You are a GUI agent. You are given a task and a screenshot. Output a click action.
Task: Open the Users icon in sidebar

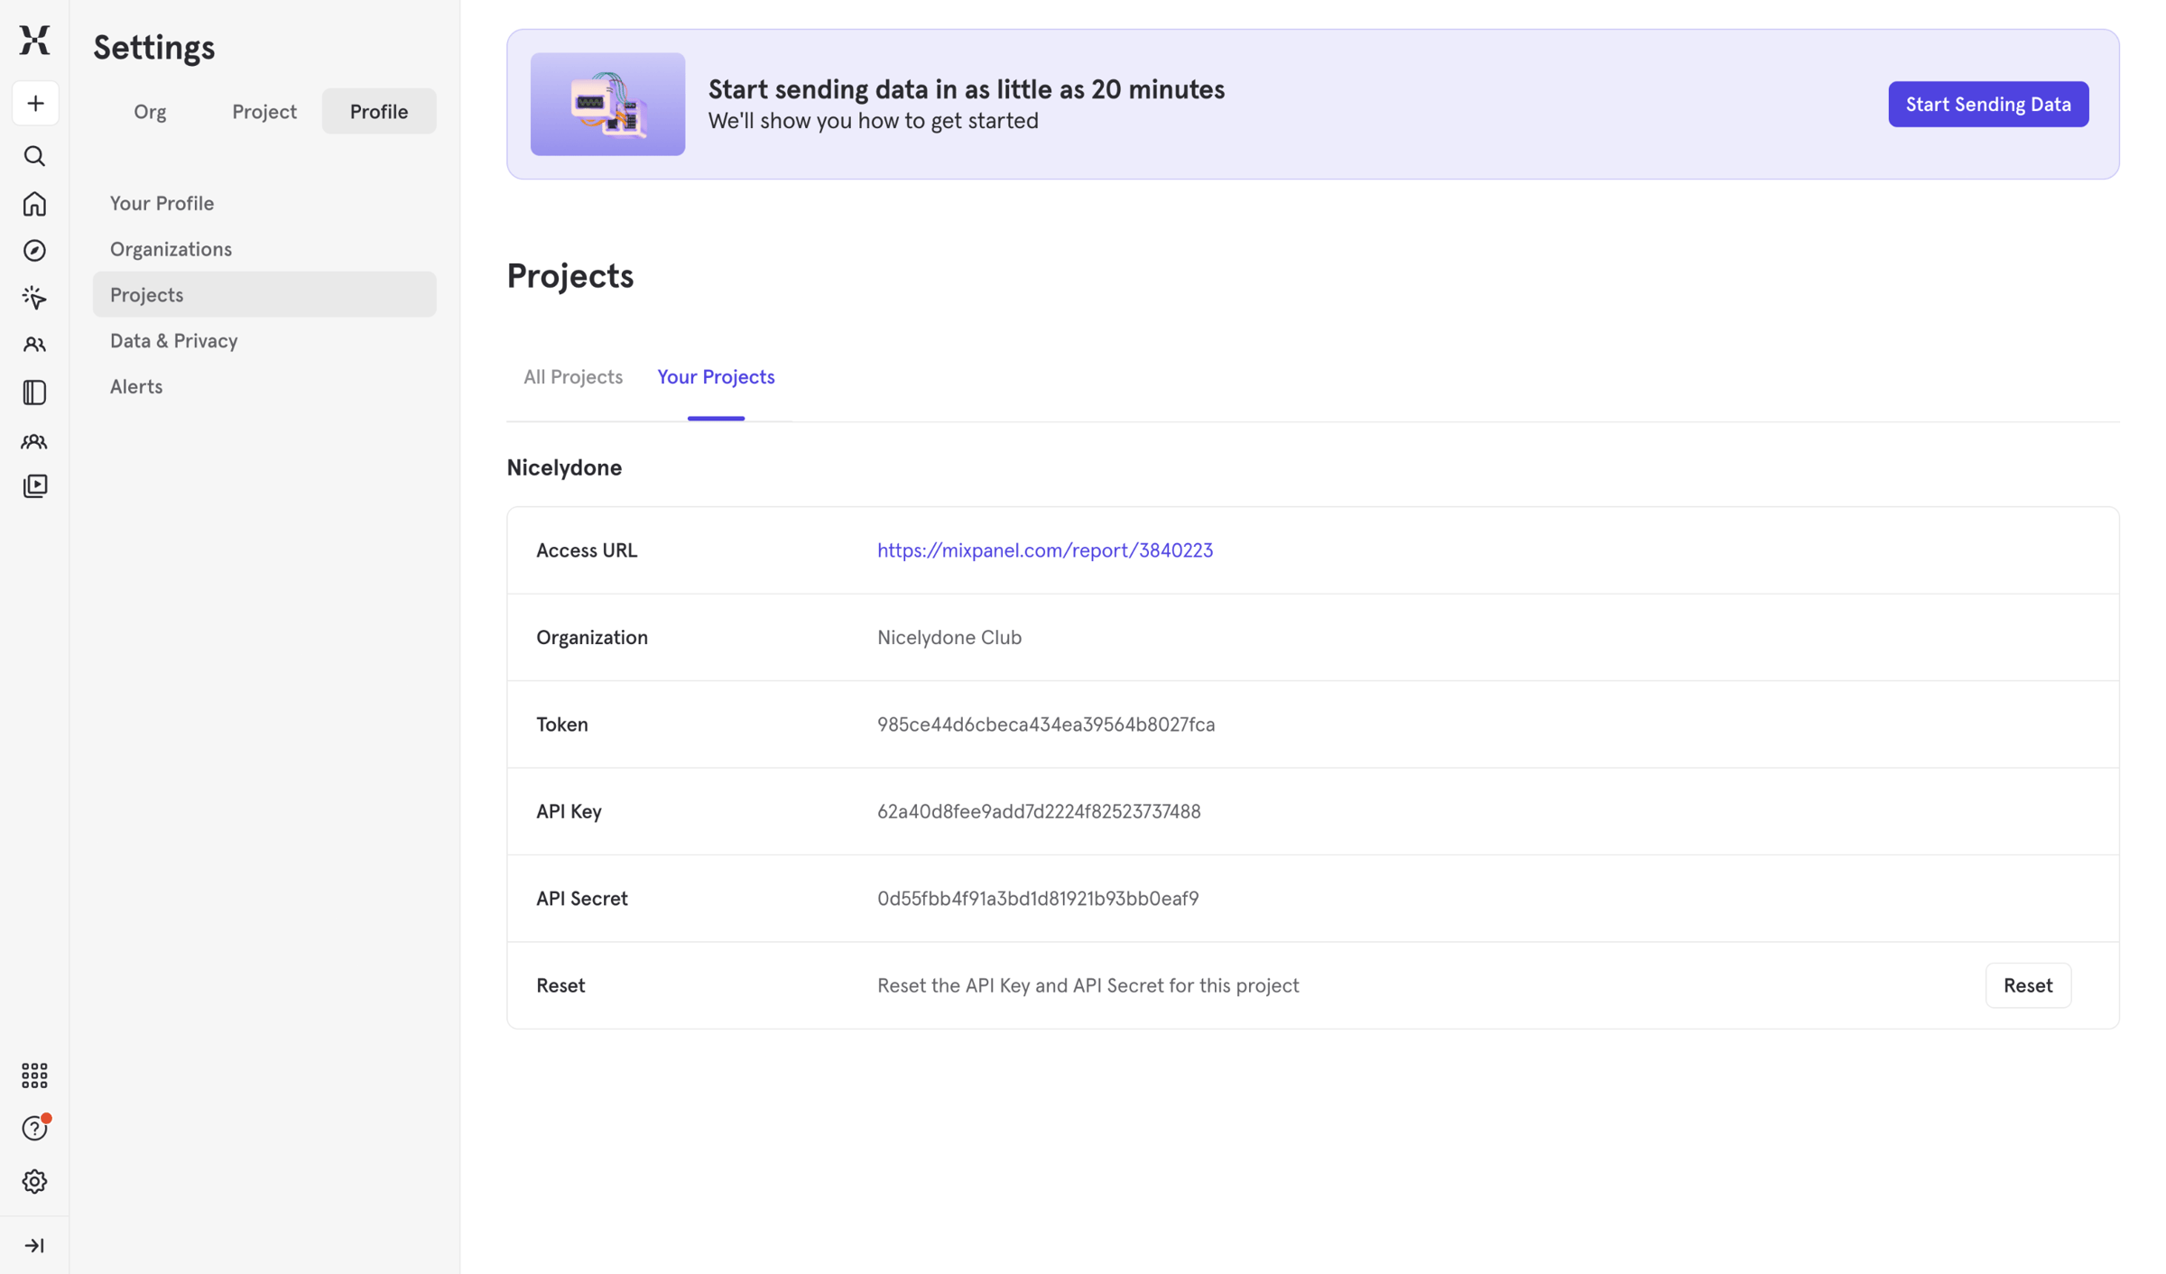point(34,345)
